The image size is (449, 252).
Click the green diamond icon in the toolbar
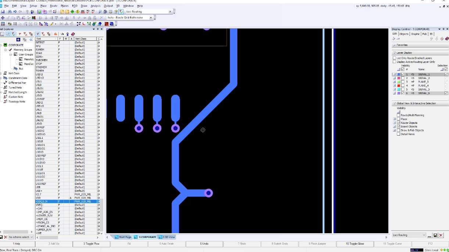[x=72, y=11]
